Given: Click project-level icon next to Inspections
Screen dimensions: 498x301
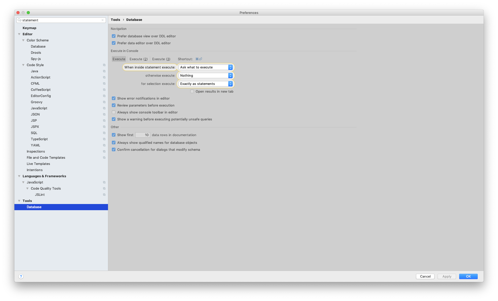Looking at the screenshot, I should [x=104, y=152].
